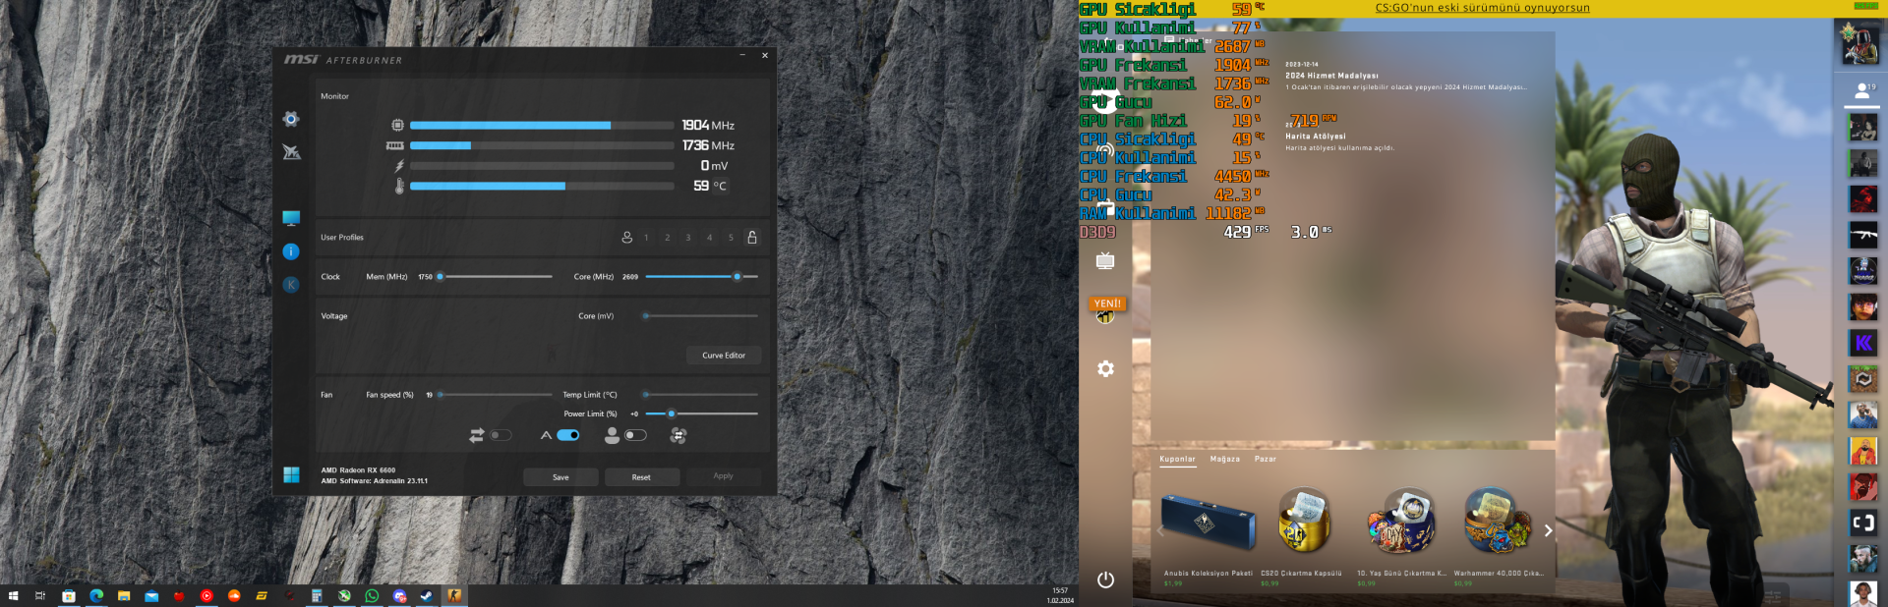Image resolution: width=1888 pixels, height=607 pixels.
Task: Click the fan curve icon
Action: pos(678,435)
